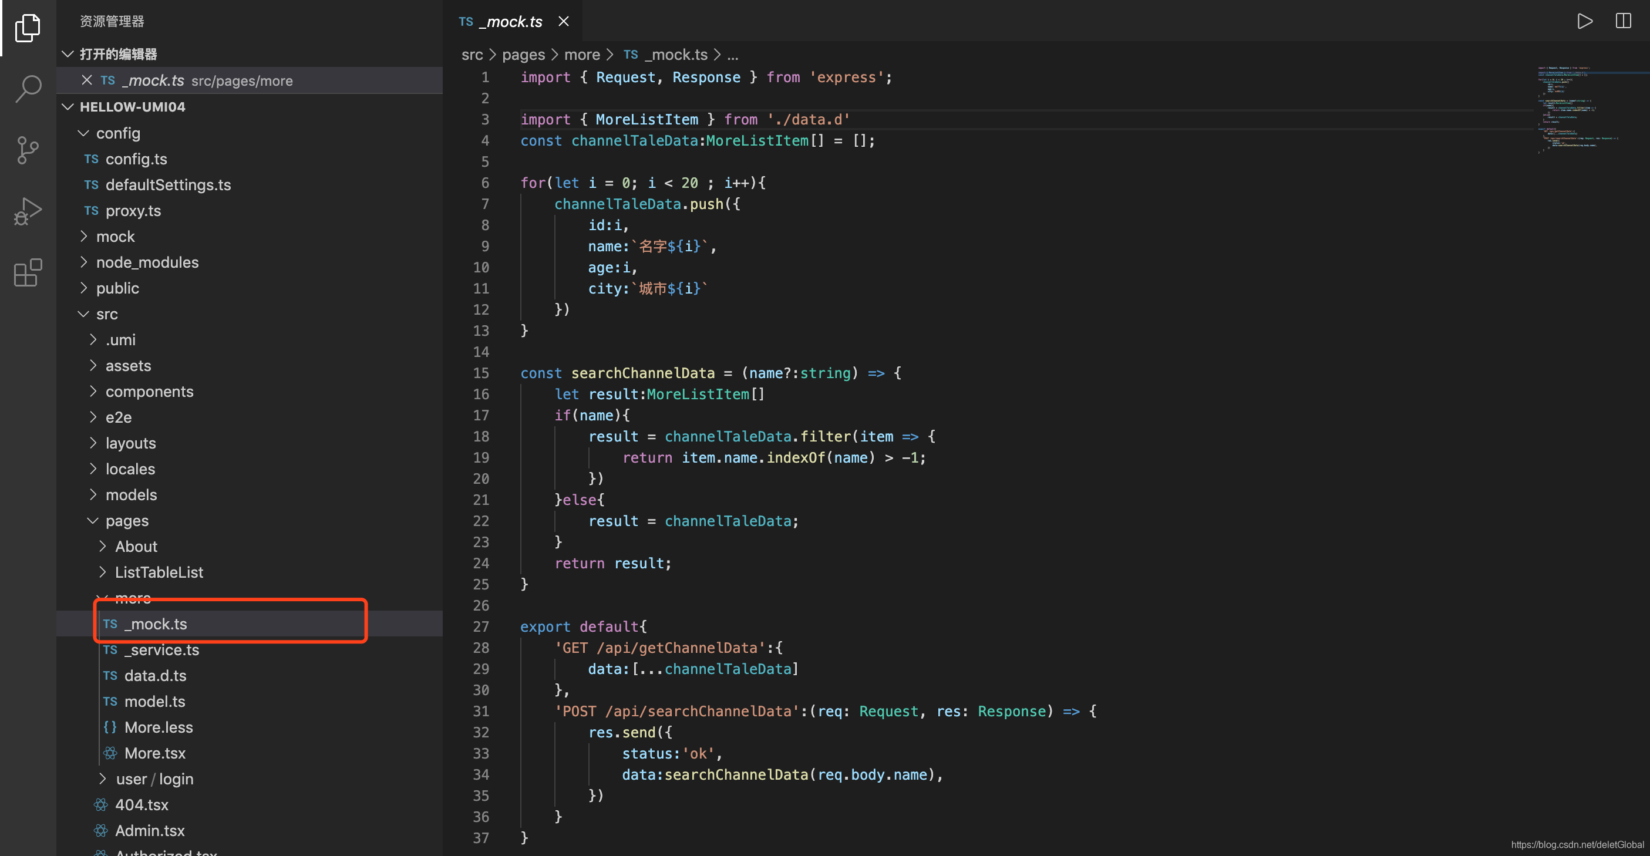This screenshot has height=856, width=1650.
Task: Expand the components folder
Action: (93, 391)
